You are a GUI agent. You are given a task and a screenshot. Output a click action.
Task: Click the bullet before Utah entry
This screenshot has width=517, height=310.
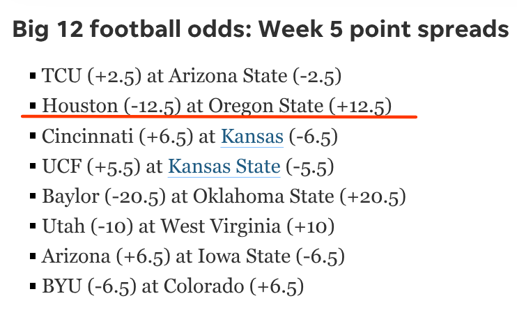(x=32, y=226)
